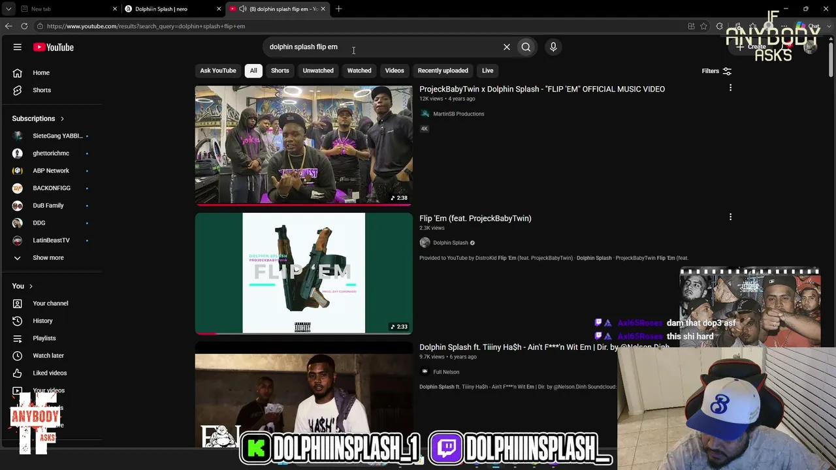Click the 'Provided to YouTube by DistroKid' description

(x=554, y=258)
